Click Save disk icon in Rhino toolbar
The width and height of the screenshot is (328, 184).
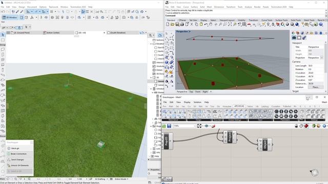tap(177, 25)
